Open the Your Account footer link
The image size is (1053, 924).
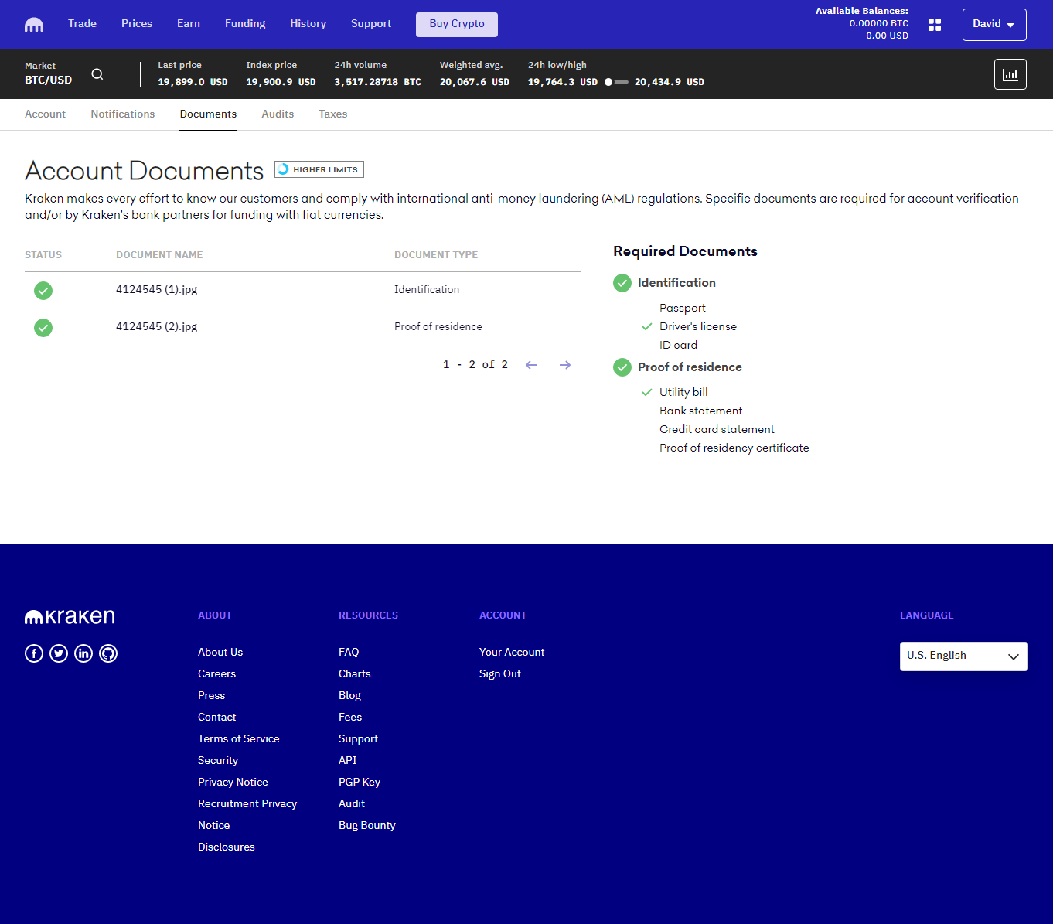[512, 653]
